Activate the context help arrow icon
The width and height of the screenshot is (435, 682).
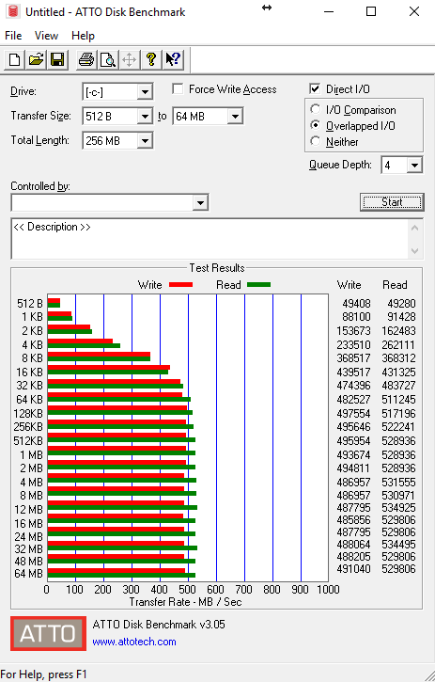pyautogui.click(x=173, y=59)
